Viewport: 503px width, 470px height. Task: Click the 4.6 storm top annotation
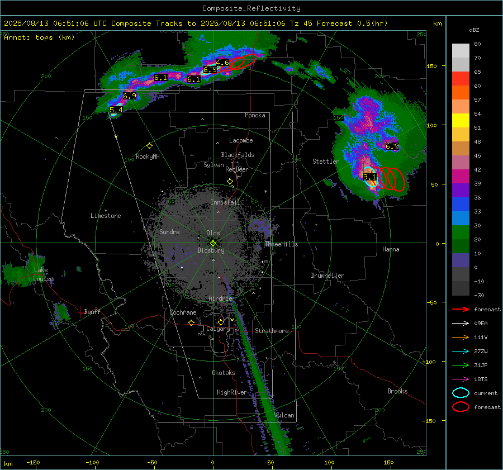tap(222, 63)
